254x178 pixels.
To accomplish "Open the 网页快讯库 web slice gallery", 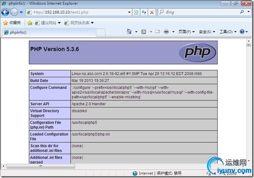I will [77, 23].
